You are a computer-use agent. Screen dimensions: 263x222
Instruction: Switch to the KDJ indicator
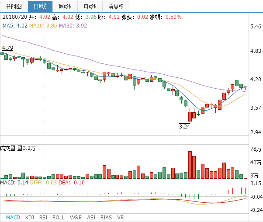(x=30, y=218)
